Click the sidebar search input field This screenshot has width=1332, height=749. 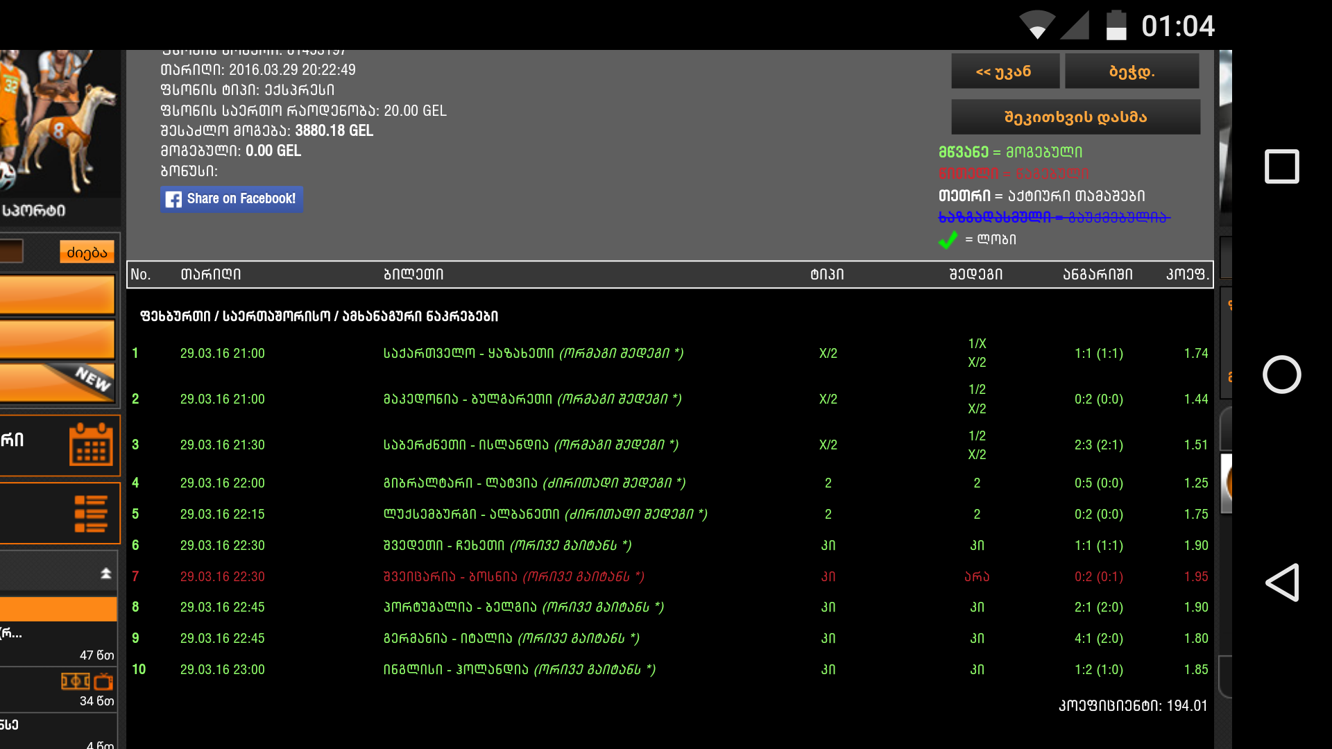point(11,251)
